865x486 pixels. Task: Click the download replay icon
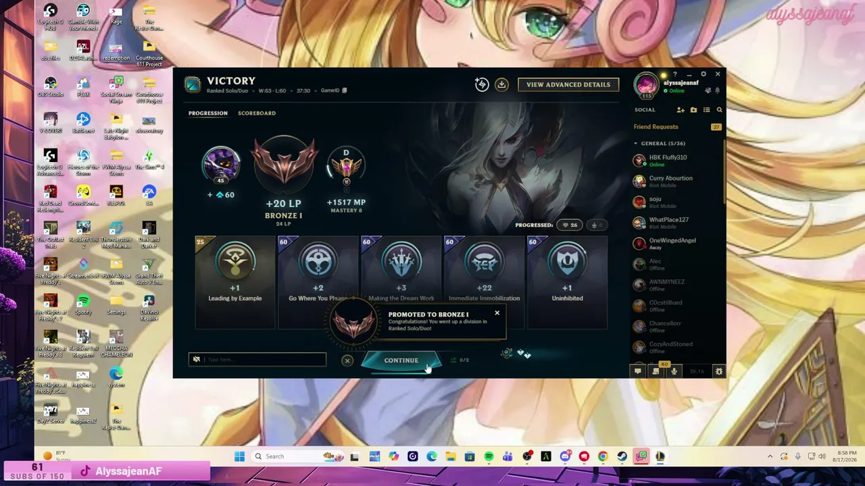tap(501, 84)
